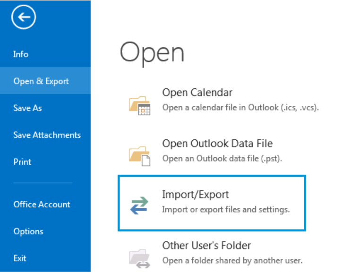The width and height of the screenshot is (352, 273).
Task: Click 'Open a folder shared by another user.' text
Action: click(x=232, y=260)
